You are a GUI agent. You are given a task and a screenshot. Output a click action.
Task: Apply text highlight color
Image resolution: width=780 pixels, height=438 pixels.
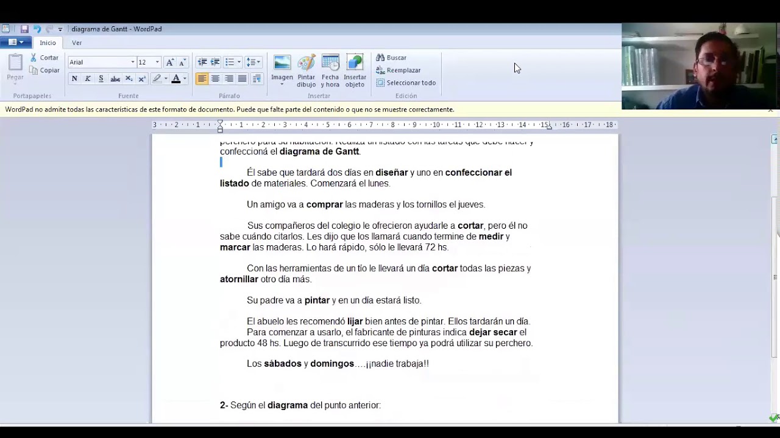157,78
